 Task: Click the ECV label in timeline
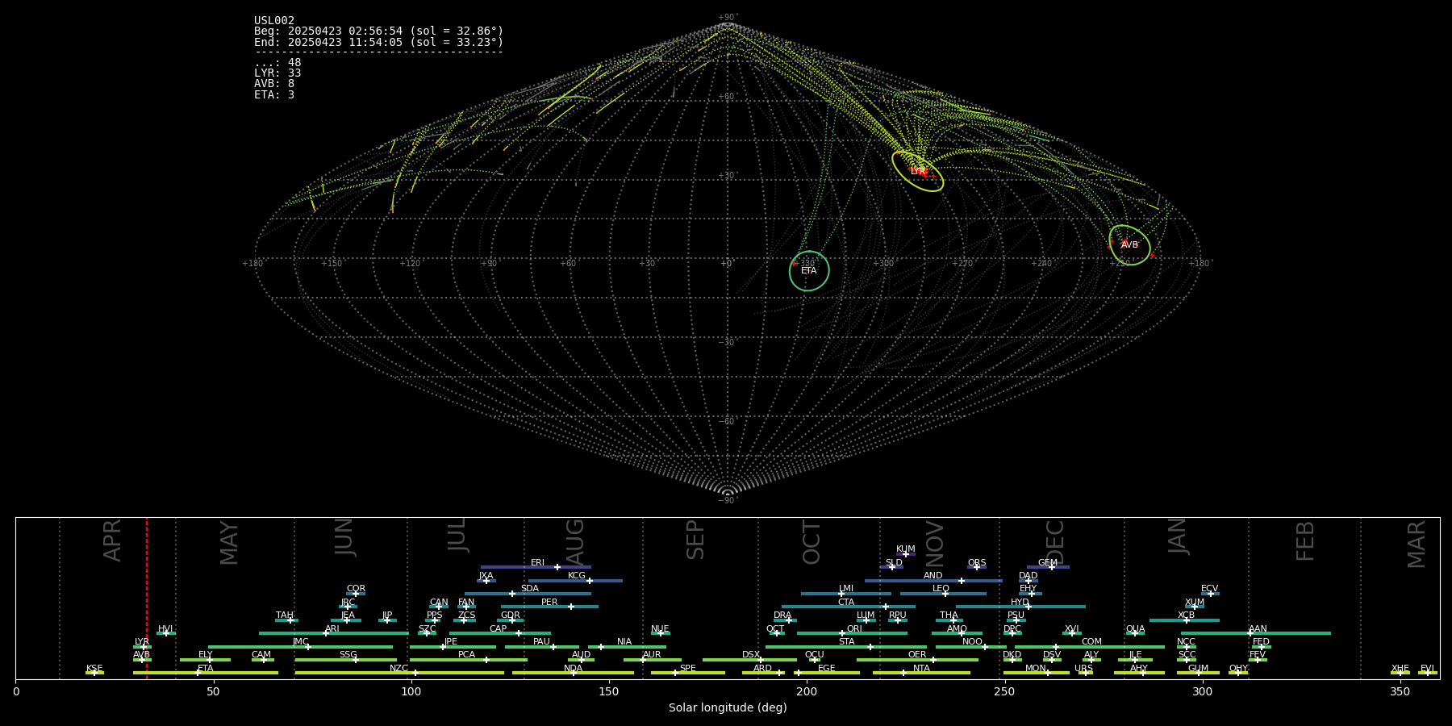pos(1209,589)
